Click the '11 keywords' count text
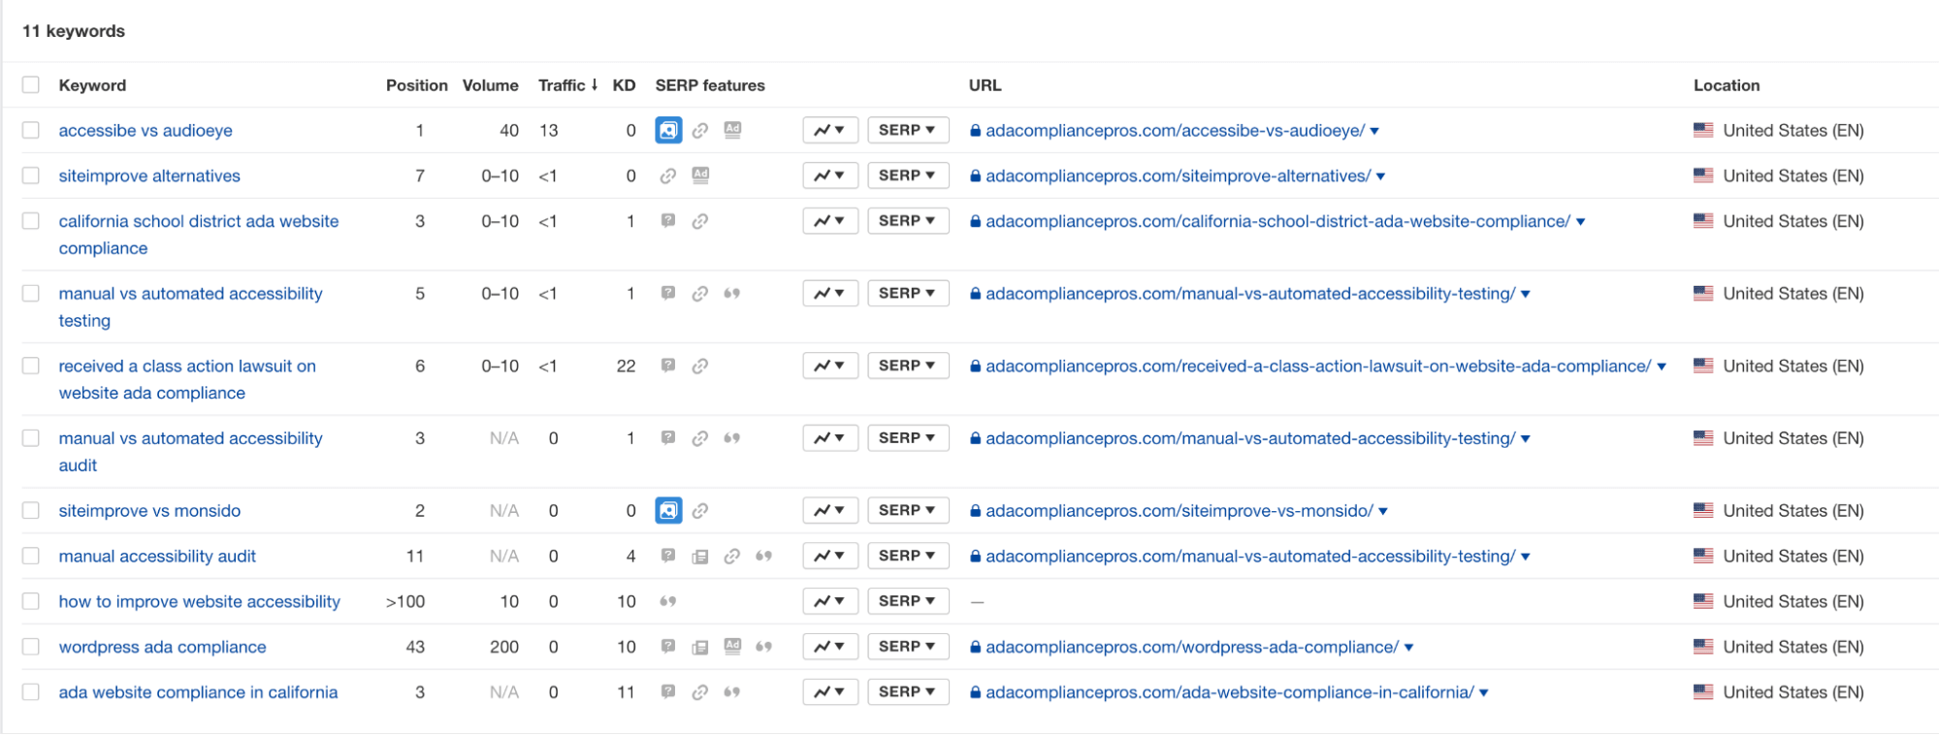The height and width of the screenshot is (735, 1939). click(x=74, y=31)
